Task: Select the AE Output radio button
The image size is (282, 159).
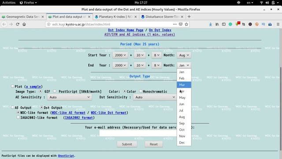Action: point(12,107)
